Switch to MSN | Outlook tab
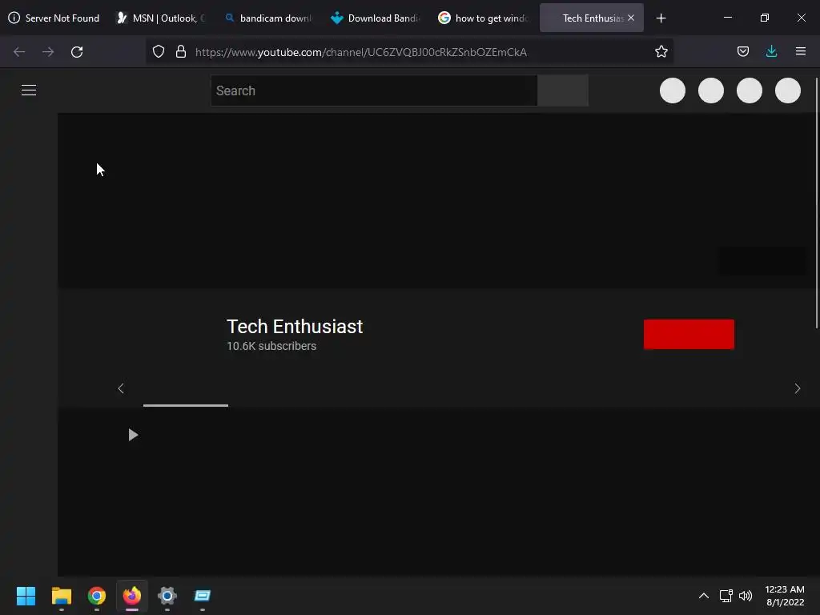Viewport: 820px width, 615px height. tap(160, 18)
